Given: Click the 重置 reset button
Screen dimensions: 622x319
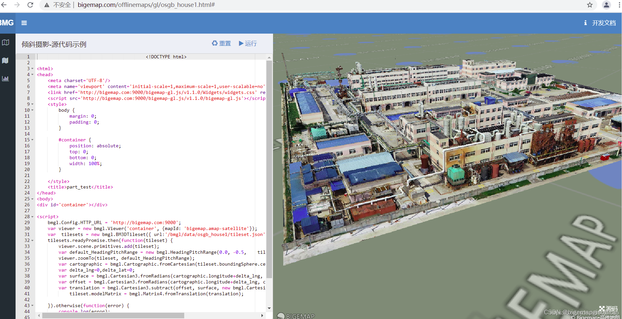Looking at the screenshot, I should pyautogui.click(x=221, y=43).
